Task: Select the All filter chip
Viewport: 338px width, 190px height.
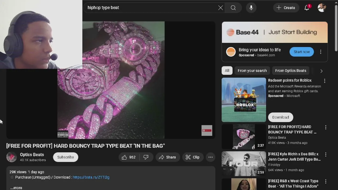Action: point(227,71)
